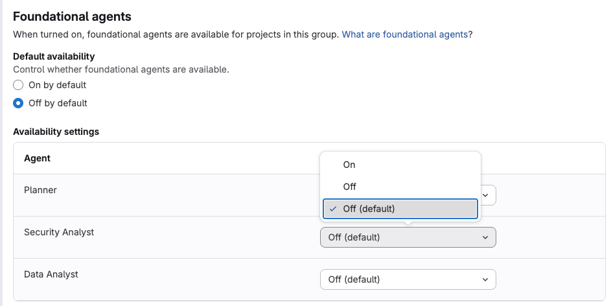Collapse the Security Analyst availability dropdown
611x306 pixels.
tap(408, 237)
